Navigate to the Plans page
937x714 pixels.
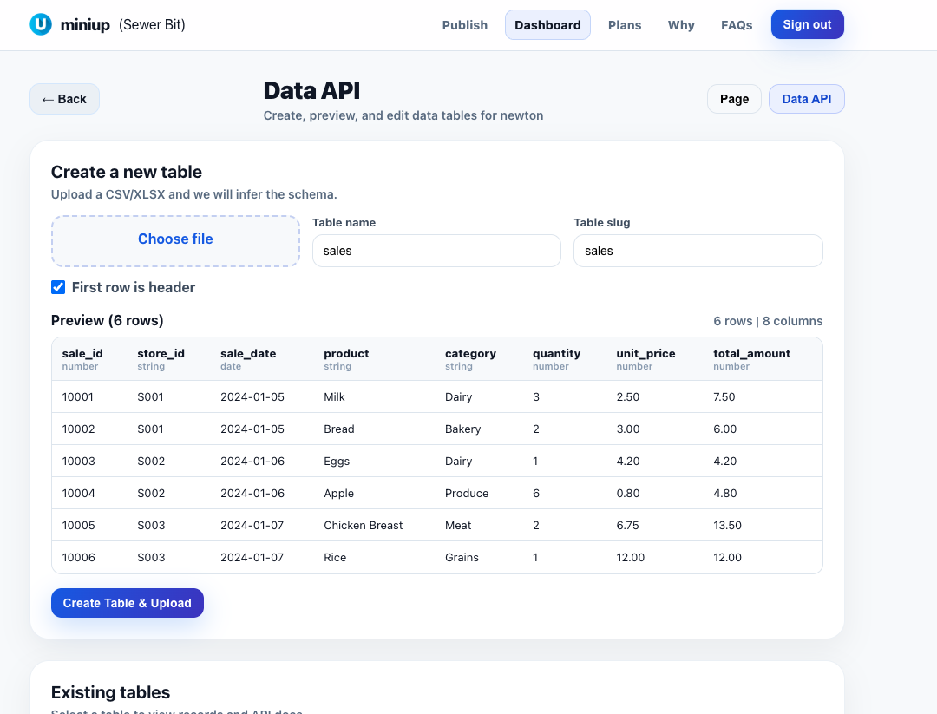pyautogui.click(x=625, y=25)
